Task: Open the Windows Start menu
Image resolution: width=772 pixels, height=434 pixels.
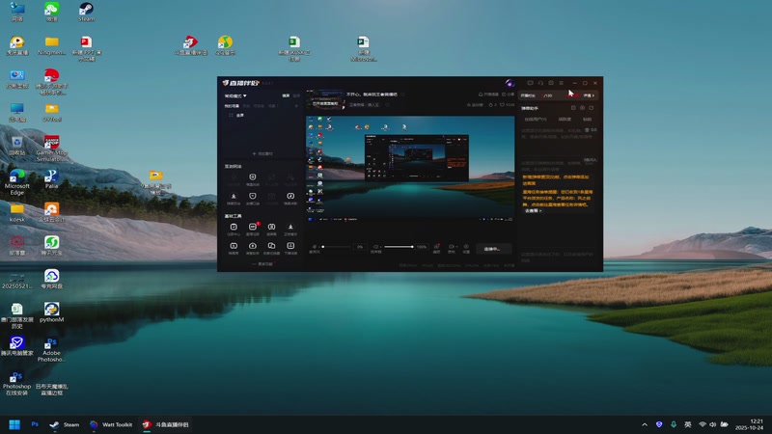Action: coord(14,424)
